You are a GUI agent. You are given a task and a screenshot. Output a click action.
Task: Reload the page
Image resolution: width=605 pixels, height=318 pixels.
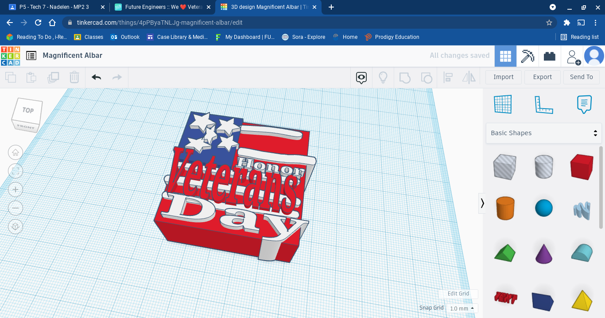click(x=38, y=23)
